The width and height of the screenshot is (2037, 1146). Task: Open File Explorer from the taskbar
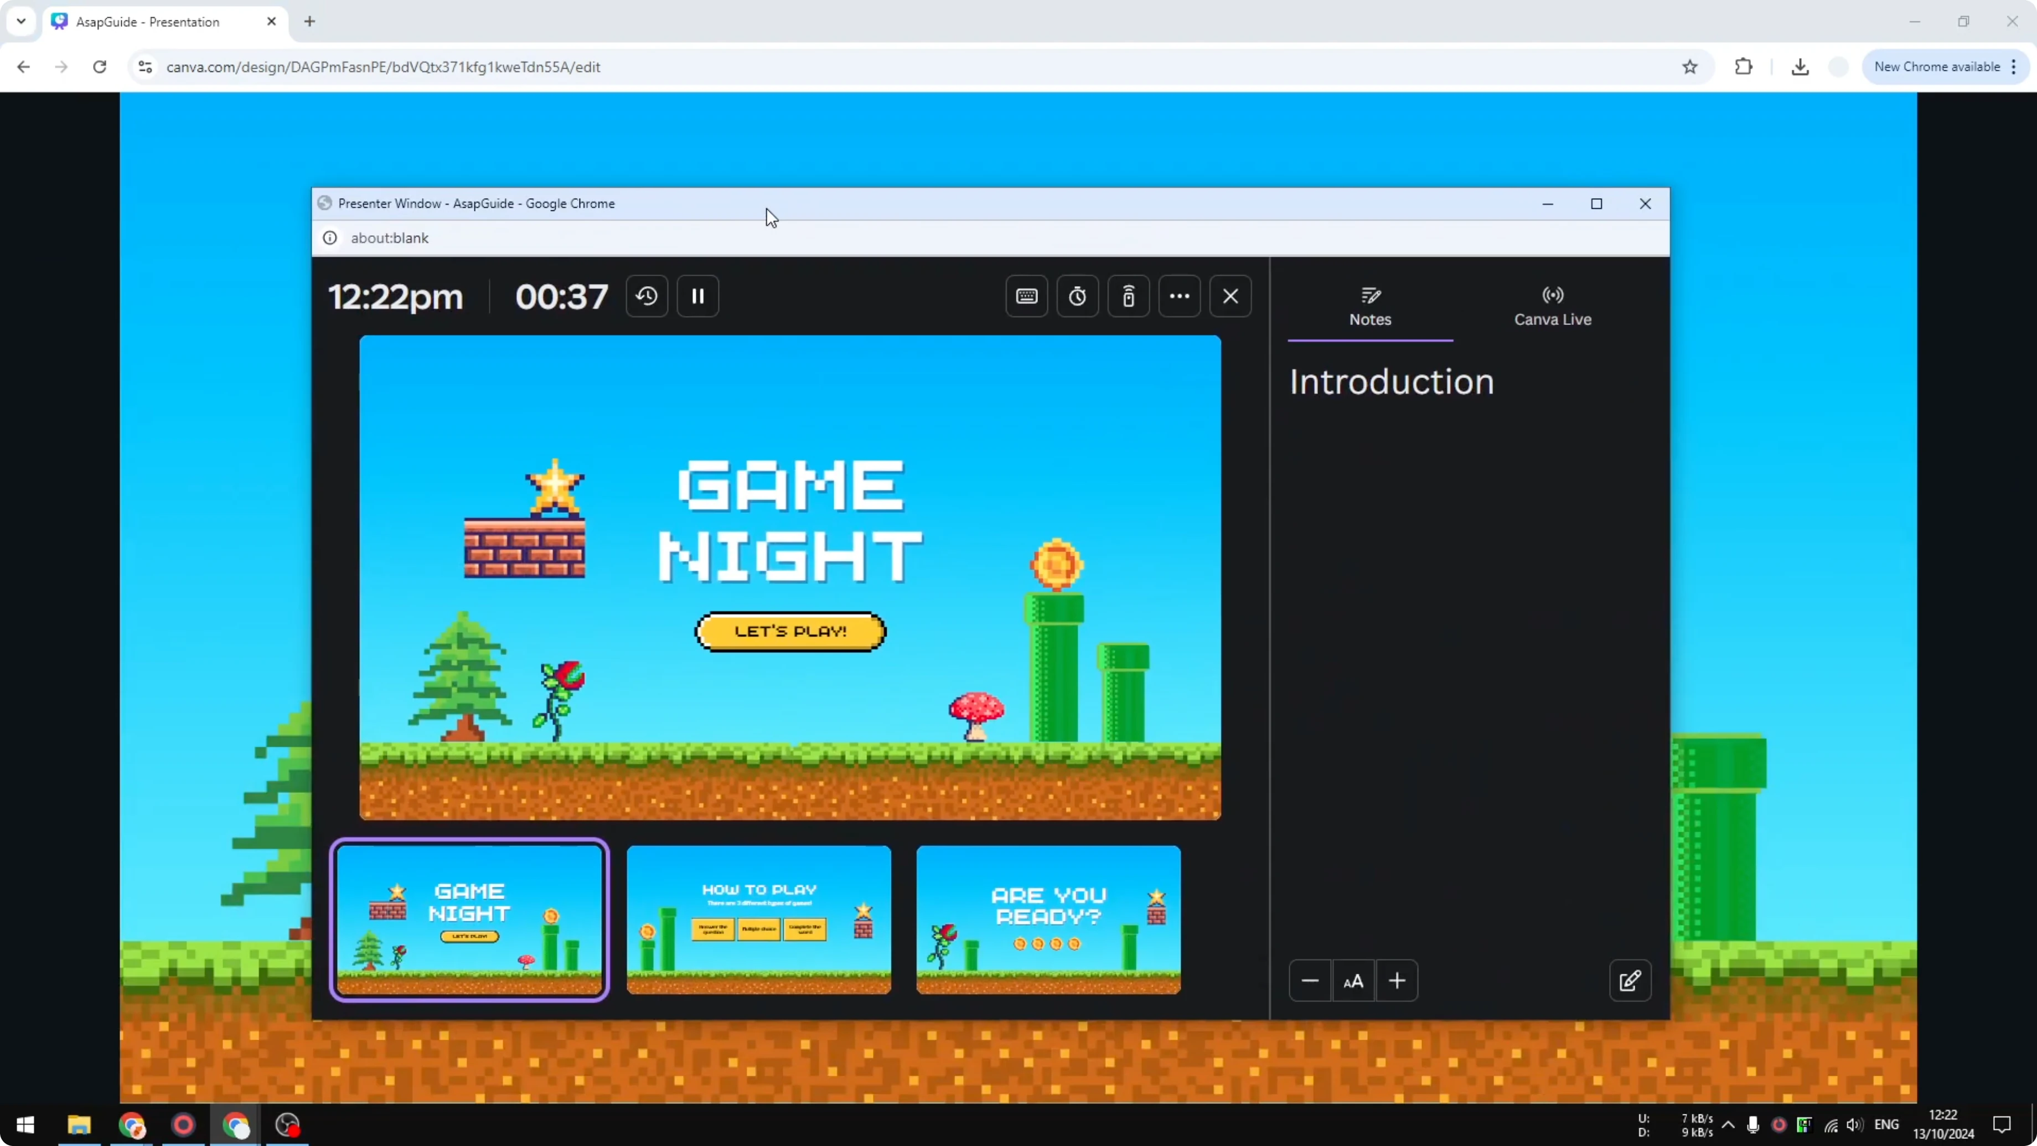[x=79, y=1124]
